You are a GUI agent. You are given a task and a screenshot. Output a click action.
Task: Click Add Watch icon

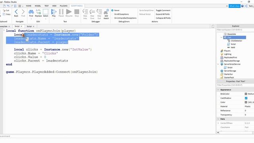tap(106, 14)
